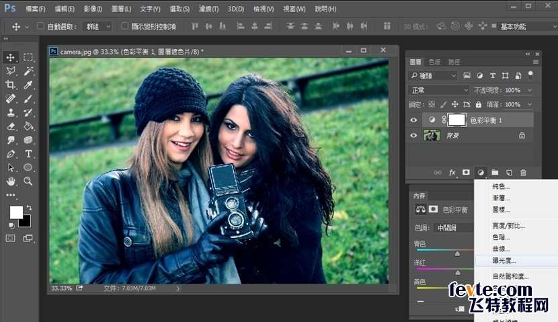Hide the 色彩平衡 1 layer
This screenshot has height=322, width=558.
click(414, 120)
